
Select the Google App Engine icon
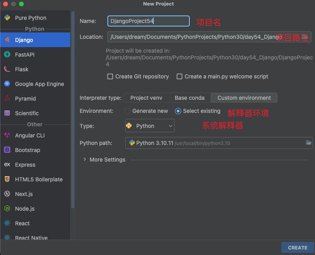pos(7,84)
